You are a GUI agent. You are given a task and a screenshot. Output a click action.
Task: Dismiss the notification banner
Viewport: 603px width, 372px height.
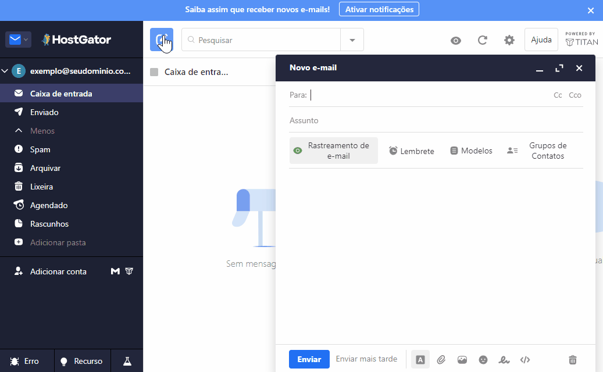click(x=591, y=10)
